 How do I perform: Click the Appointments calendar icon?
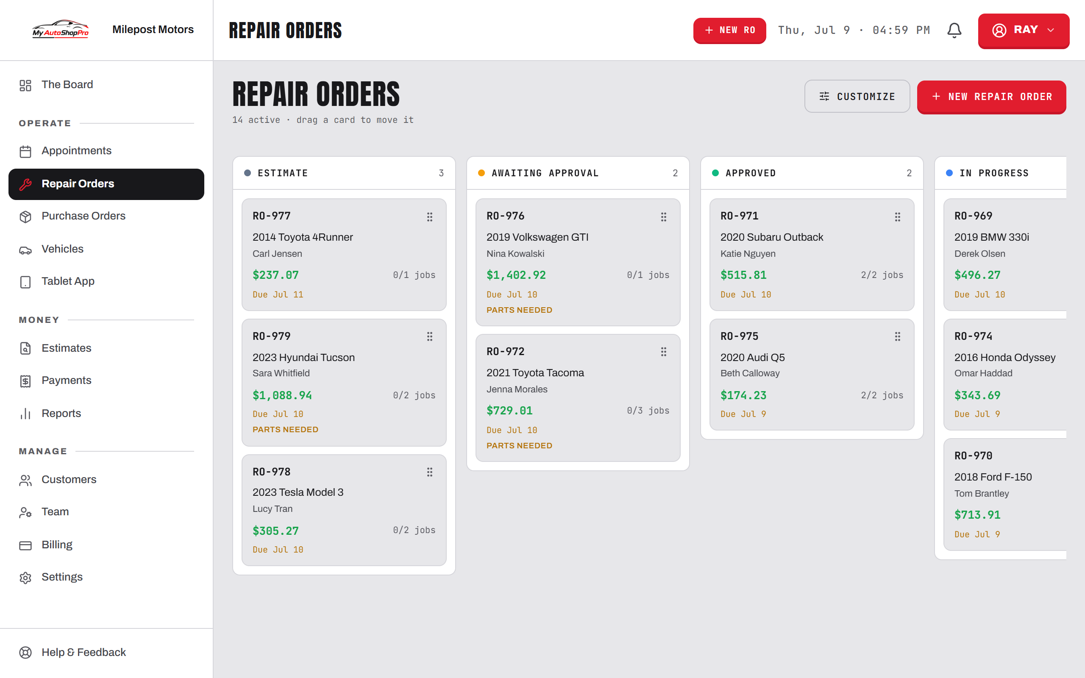[25, 151]
